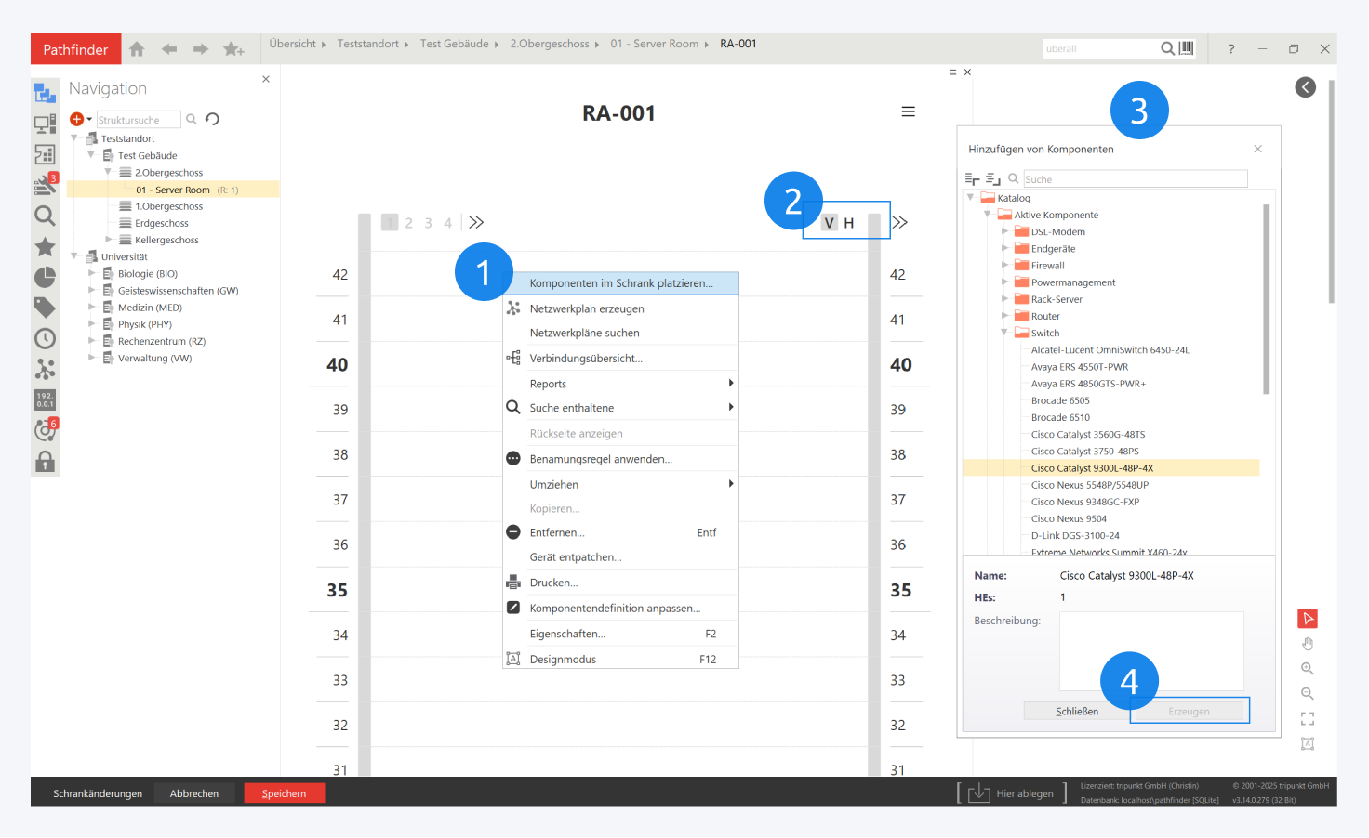Switch to front view V toggle

tap(829, 223)
